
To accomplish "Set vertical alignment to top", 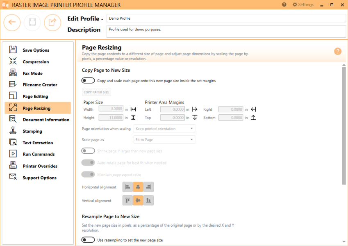I will [x=127, y=200].
